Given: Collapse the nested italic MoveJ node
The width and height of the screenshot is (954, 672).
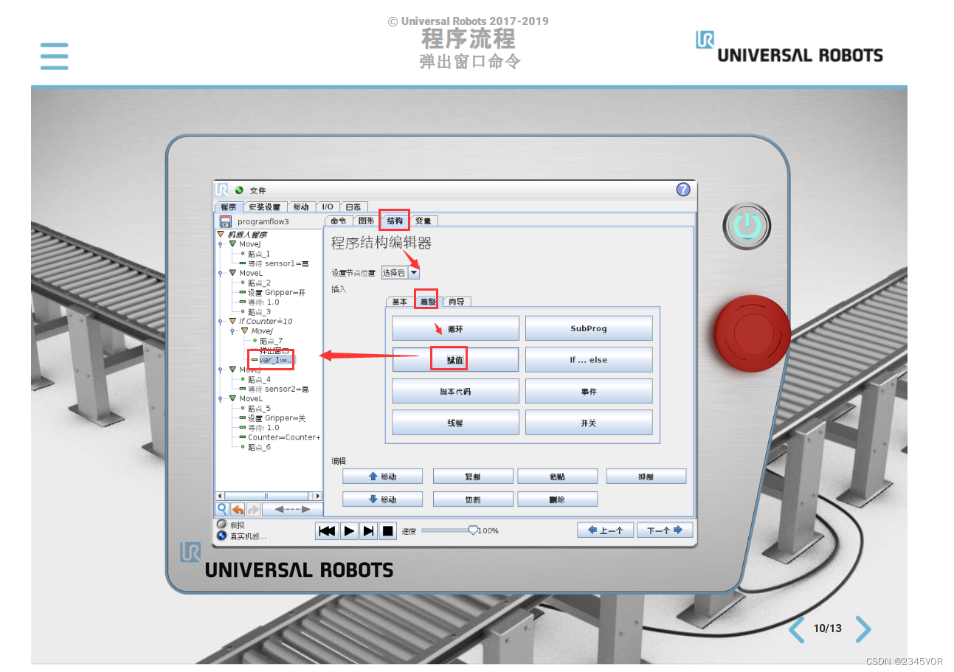Looking at the screenshot, I should tap(245, 331).
